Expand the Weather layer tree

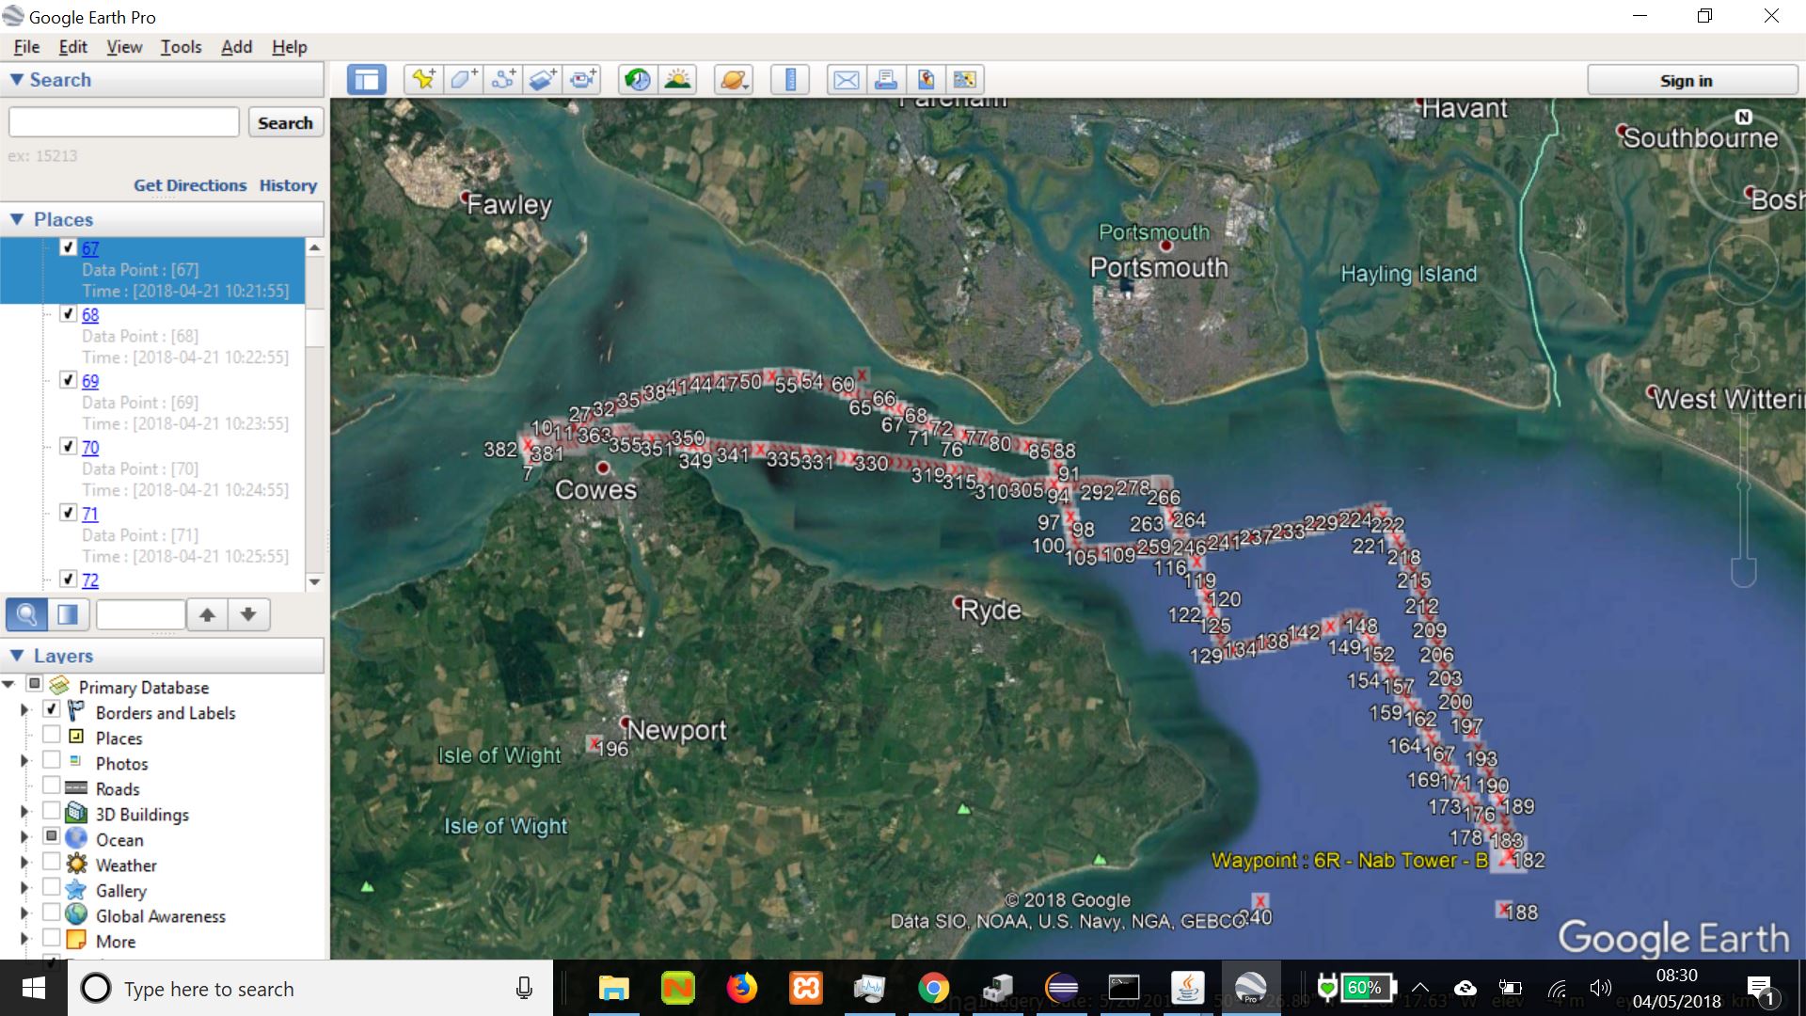click(24, 864)
